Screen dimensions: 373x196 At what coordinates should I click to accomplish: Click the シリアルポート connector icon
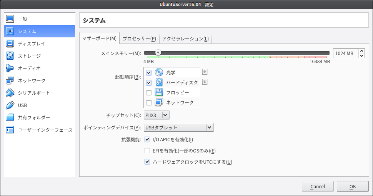10,93
